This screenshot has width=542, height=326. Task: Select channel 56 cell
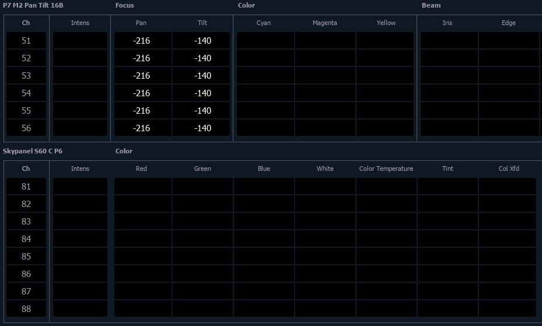pos(26,128)
